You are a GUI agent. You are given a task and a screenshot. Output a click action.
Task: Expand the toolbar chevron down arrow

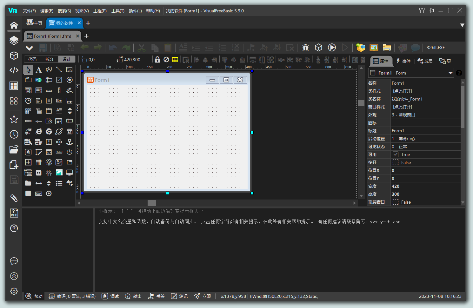tap(29, 48)
